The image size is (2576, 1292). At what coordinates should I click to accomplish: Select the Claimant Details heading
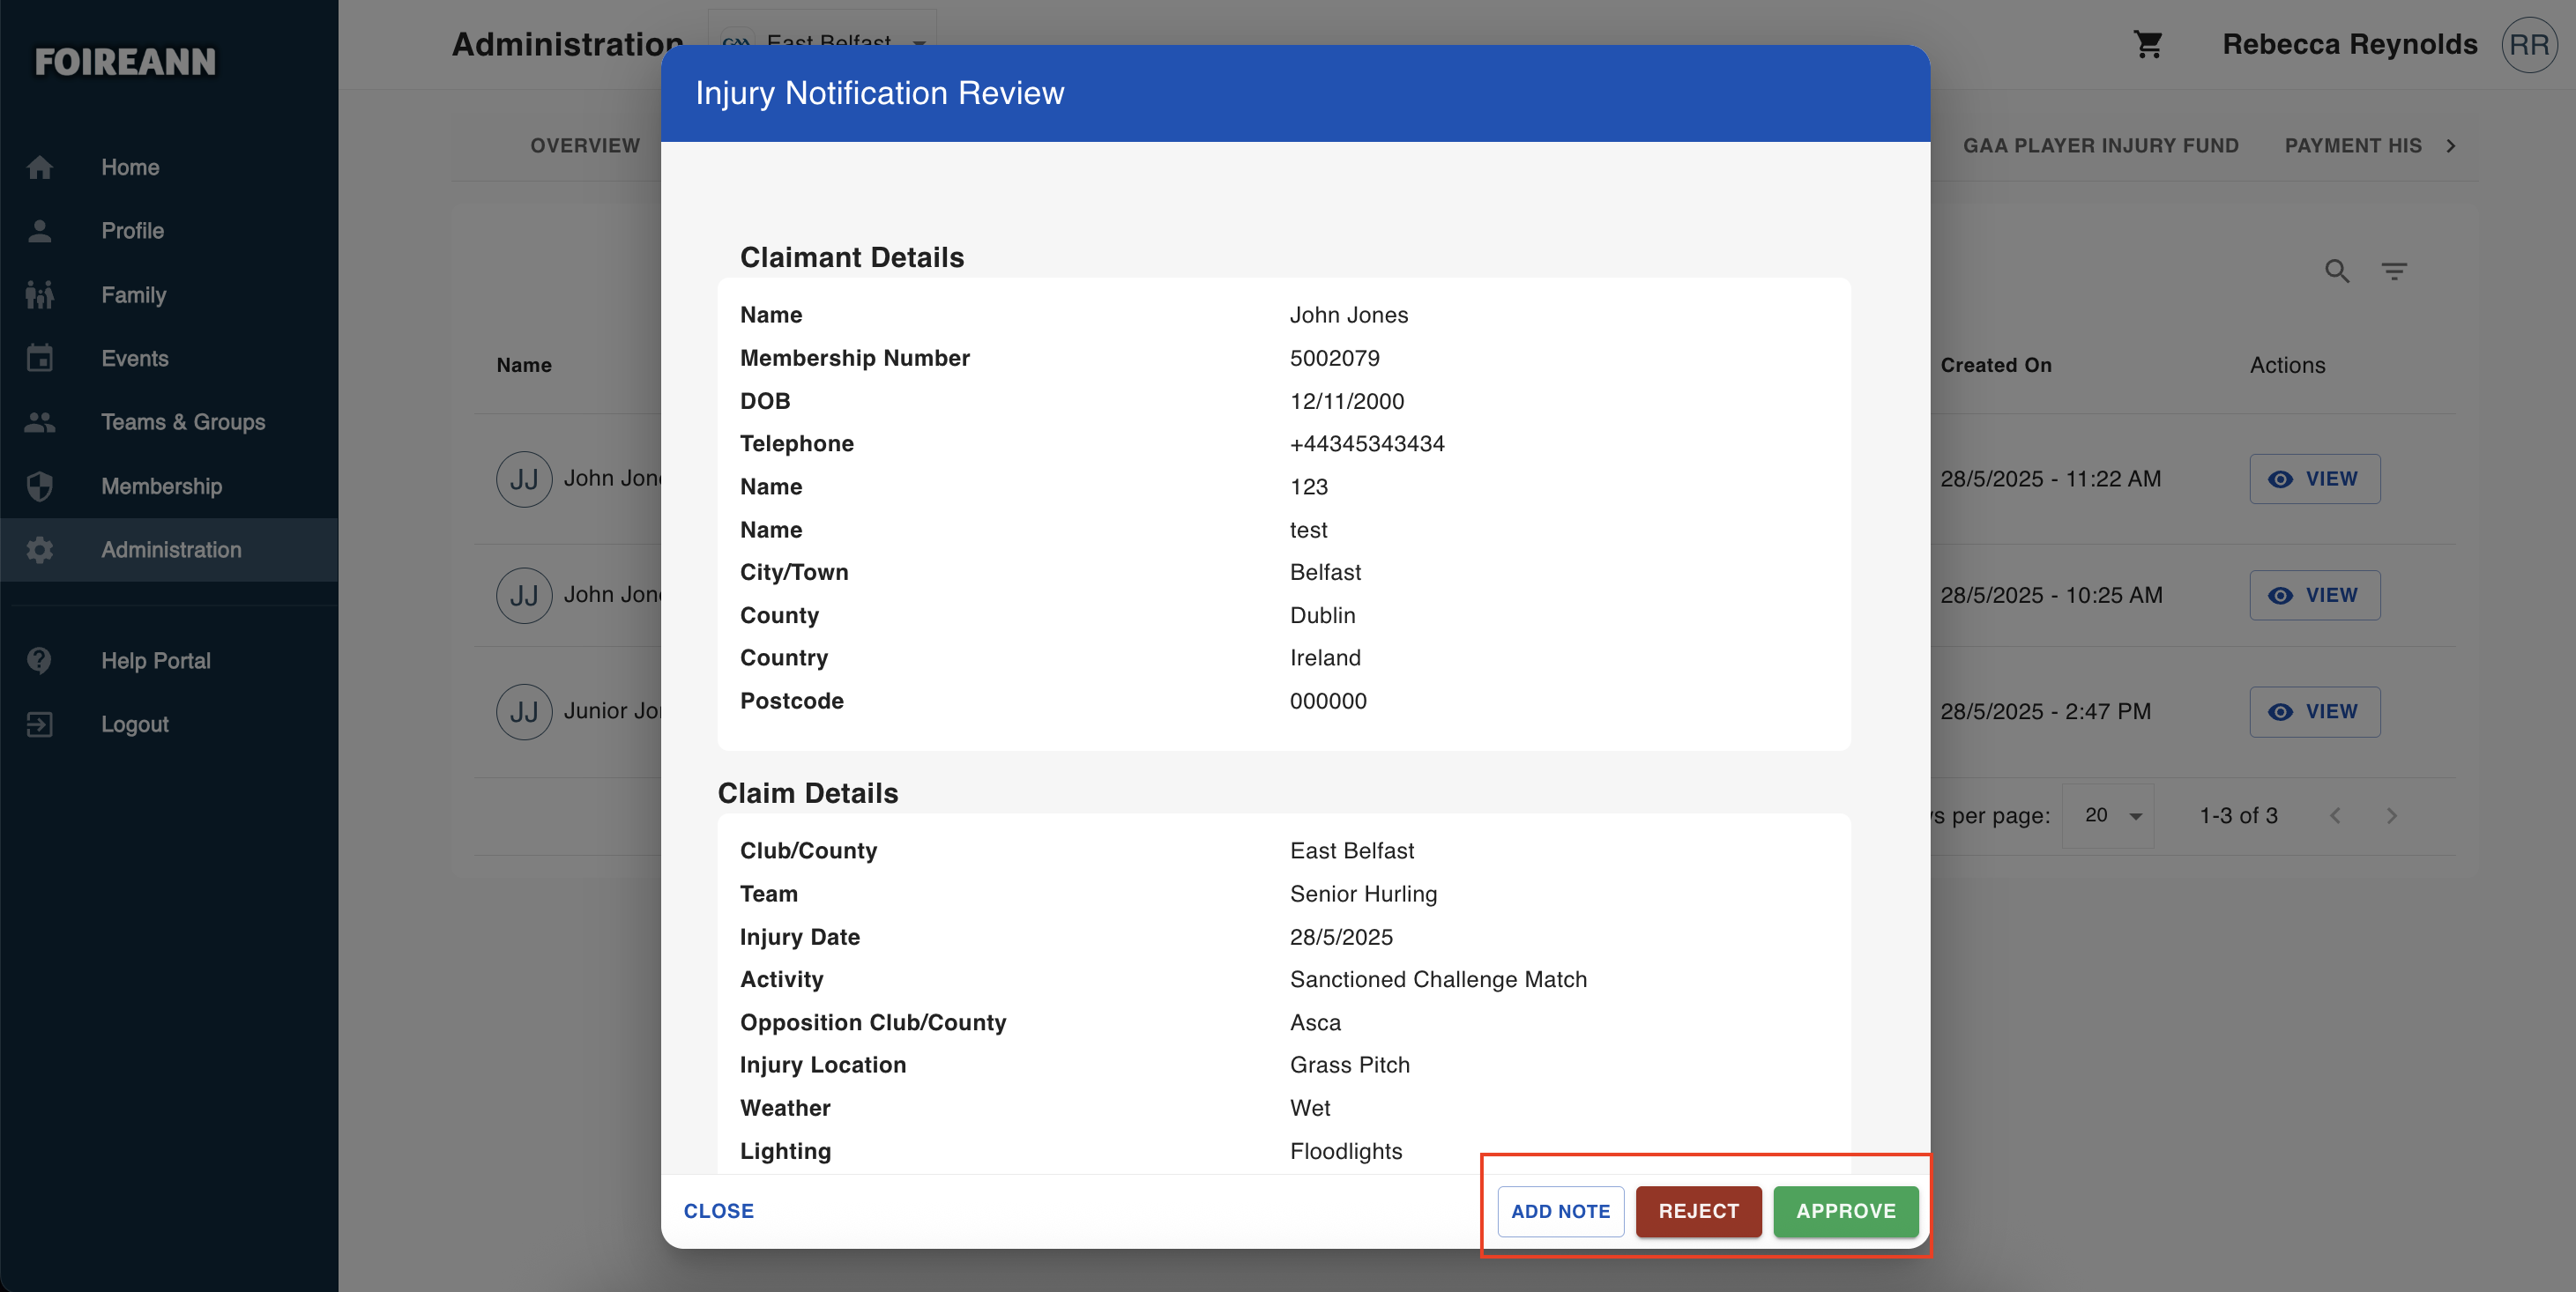pos(852,258)
